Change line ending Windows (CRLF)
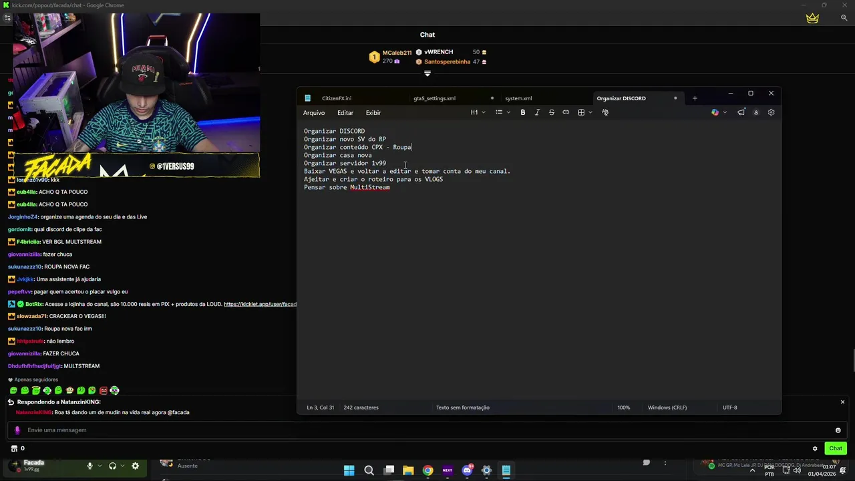 tap(667, 408)
